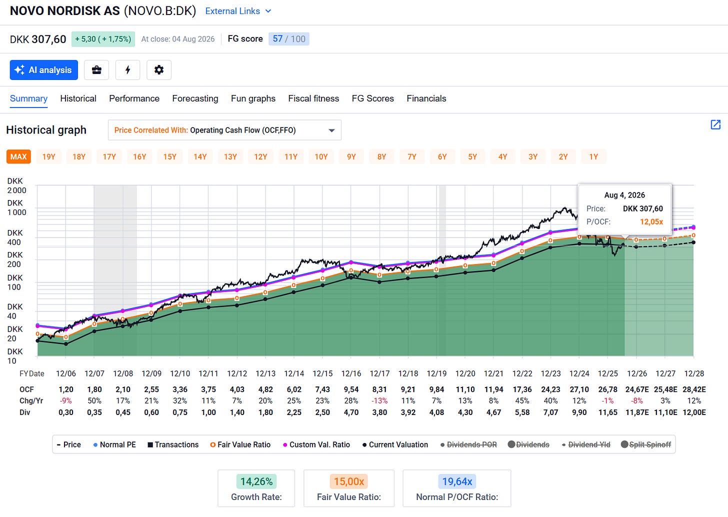Click the FG score 57 / 100 badge
This screenshot has height=517, width=728.
pos(289,39)
